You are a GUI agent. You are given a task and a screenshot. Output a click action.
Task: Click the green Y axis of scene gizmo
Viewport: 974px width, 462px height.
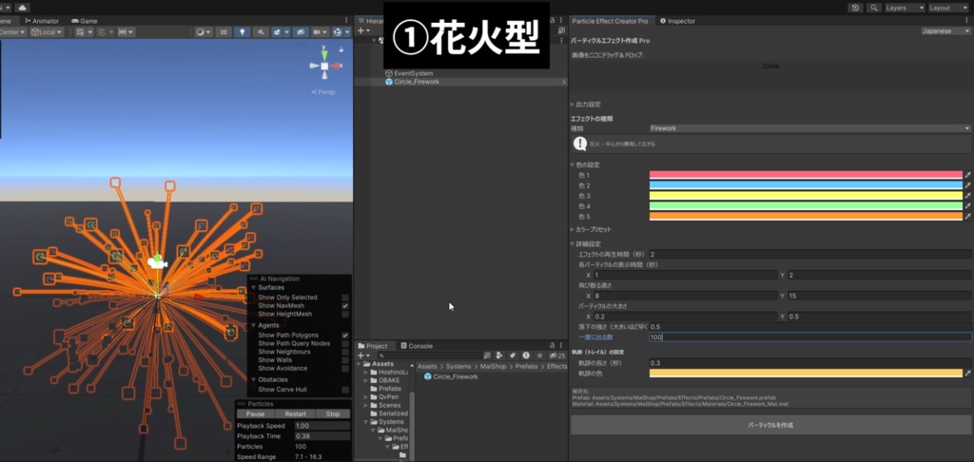(323, 53)
